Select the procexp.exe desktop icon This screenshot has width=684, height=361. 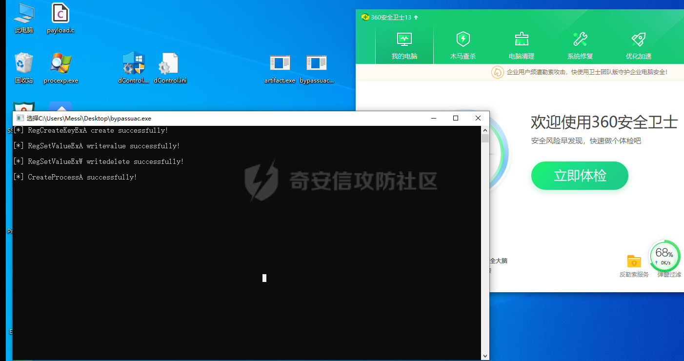pos(60,68)
